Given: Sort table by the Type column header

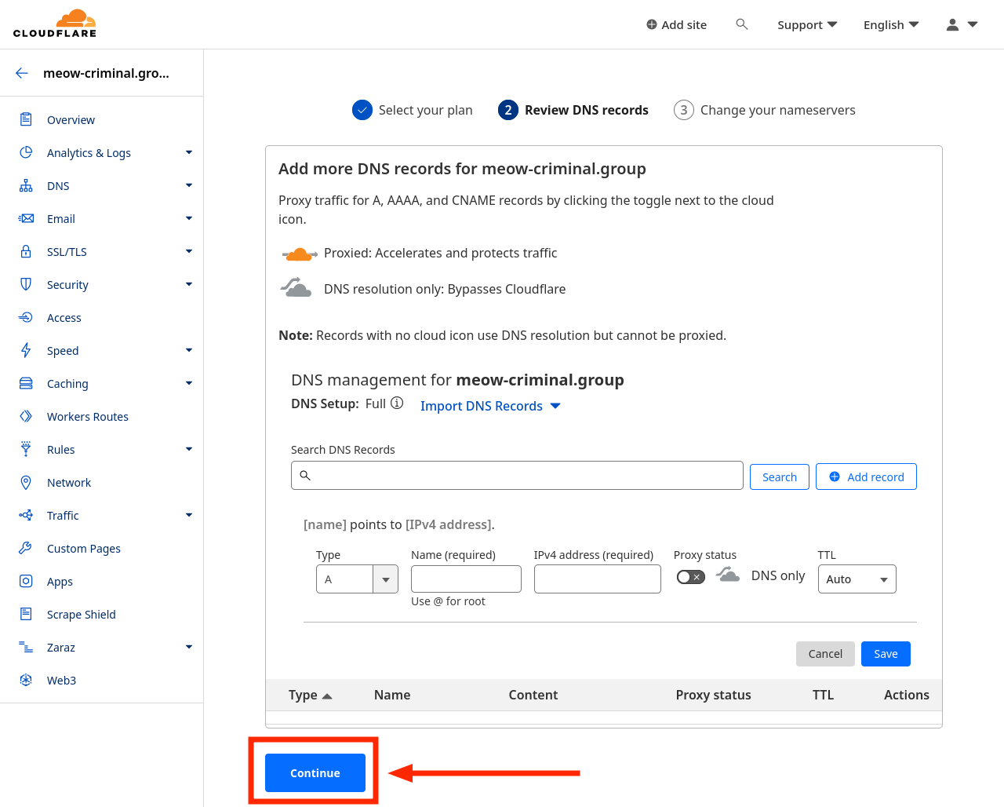Looking at the screenshot, I should click(x=310, y=695).
